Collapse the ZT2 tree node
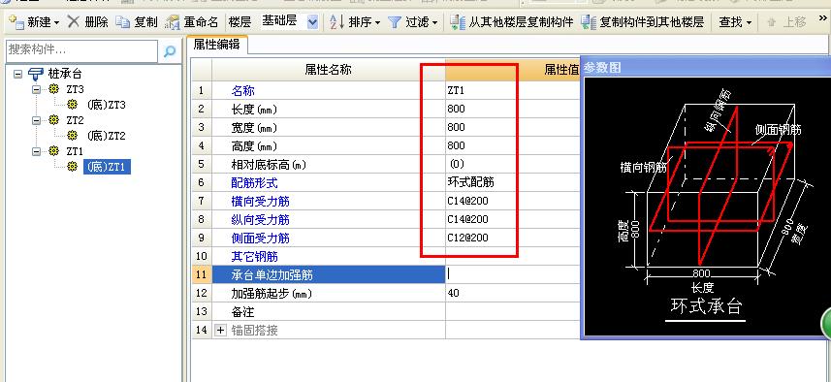The image size is (831, 382). click(36, 120)
